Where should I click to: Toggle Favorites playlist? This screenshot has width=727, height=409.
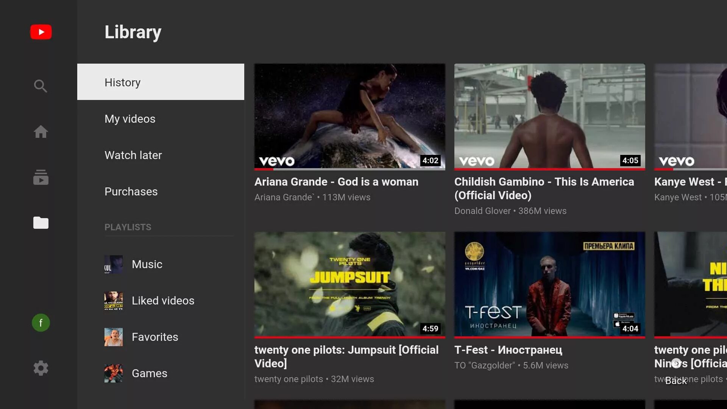[155, 337]
